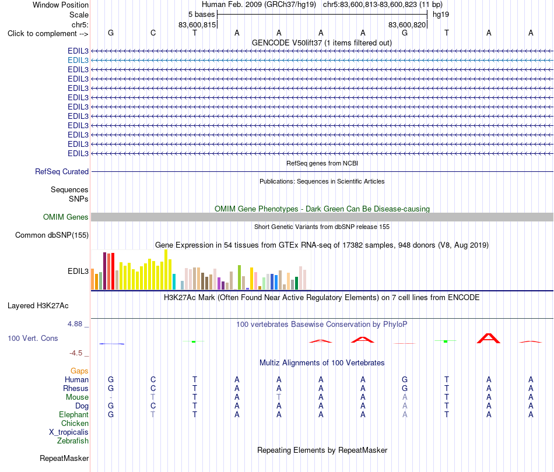
Task: Click 'Short Genetic Variants from dbSNP' title
Action: tap(322, 227)
